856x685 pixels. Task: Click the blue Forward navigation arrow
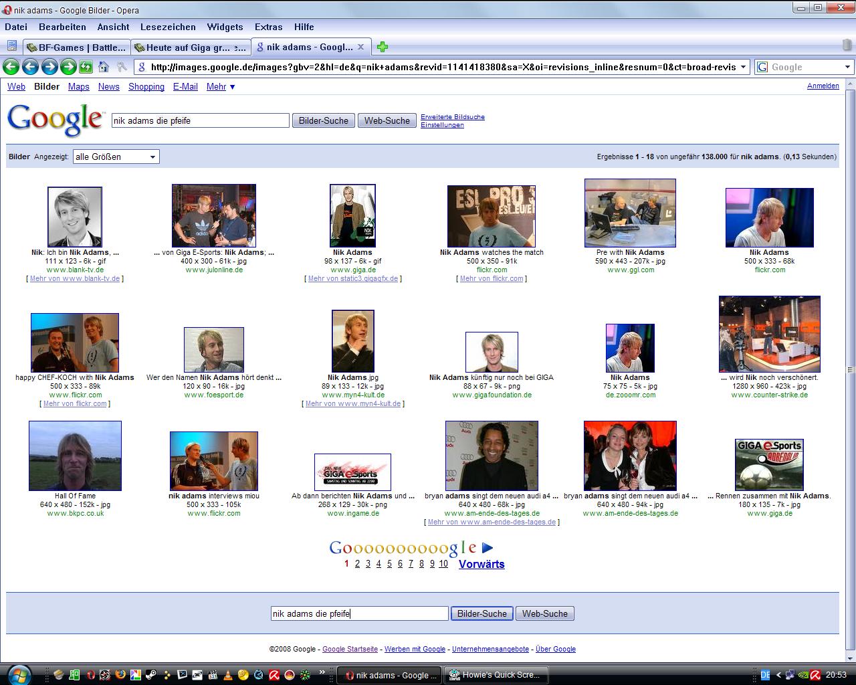click(x=49, y=67)
